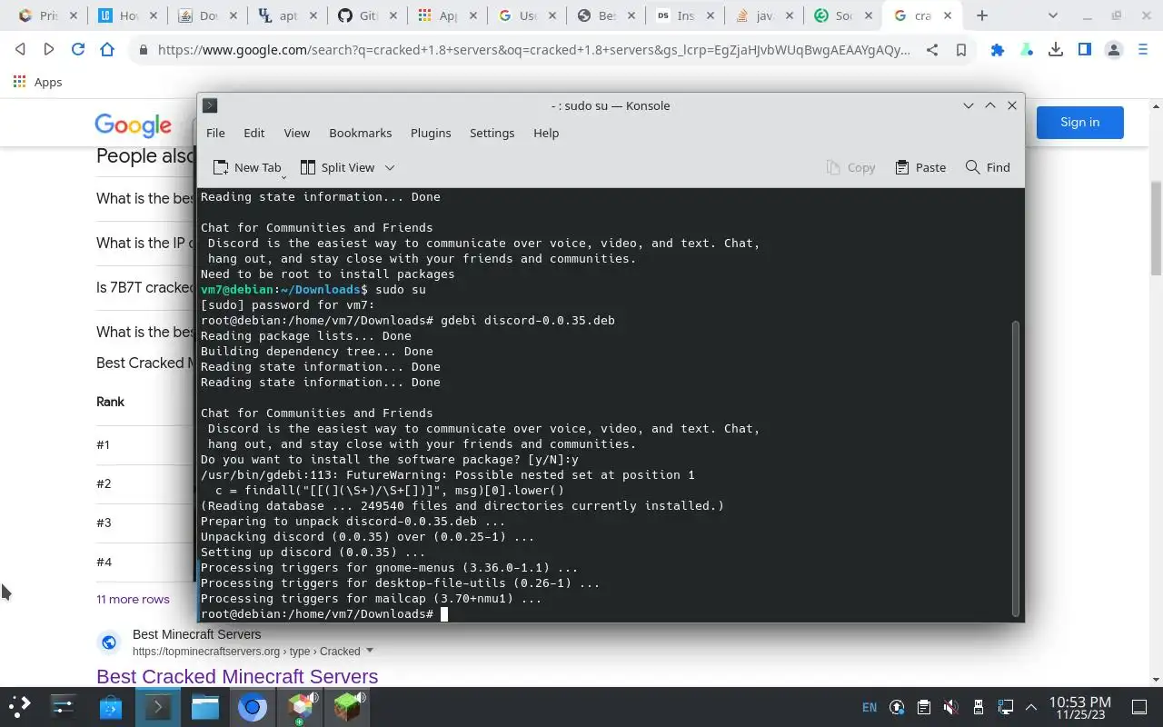Click the Konsole vertical scrollbar
This screenshot has width=1163, height=727.
[x=1016, y=468]
